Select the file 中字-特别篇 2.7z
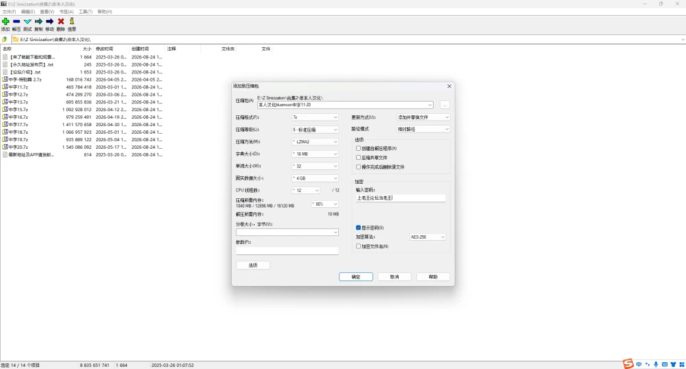This screenshot has width=686, height=369. (25, 80)
